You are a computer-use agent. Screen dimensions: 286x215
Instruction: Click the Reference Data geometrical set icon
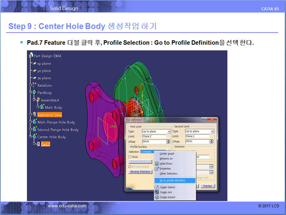point(34,115)
